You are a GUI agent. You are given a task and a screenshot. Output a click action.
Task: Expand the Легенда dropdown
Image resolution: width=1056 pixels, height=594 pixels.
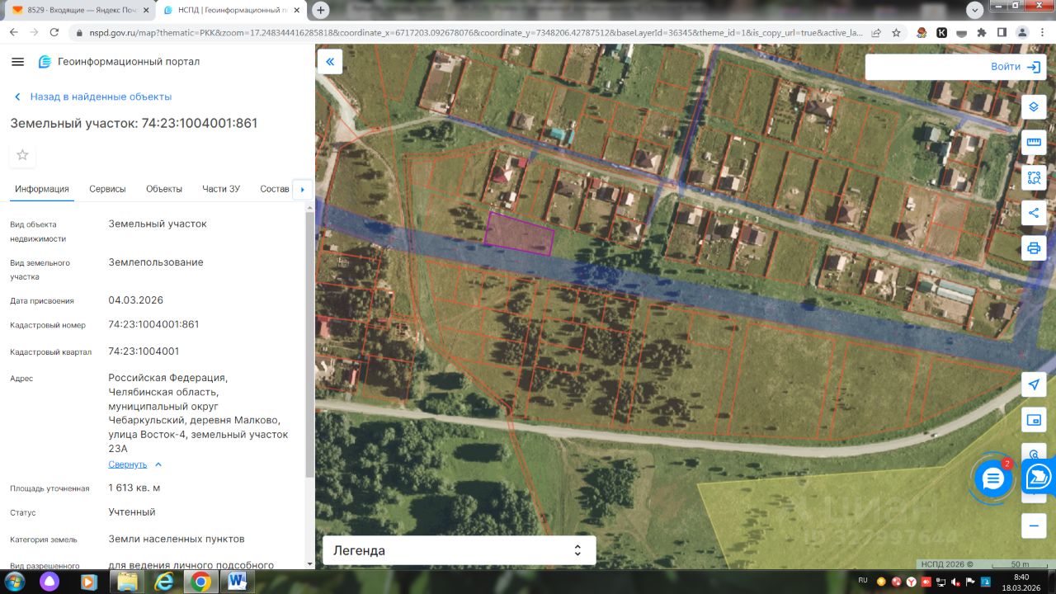458,550
